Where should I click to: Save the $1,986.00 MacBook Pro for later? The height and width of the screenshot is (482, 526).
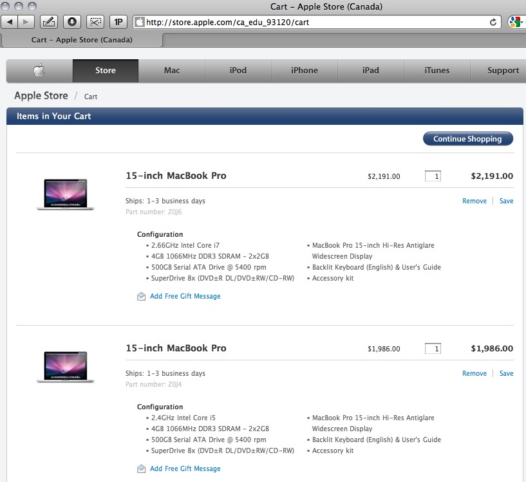(506, 373)
